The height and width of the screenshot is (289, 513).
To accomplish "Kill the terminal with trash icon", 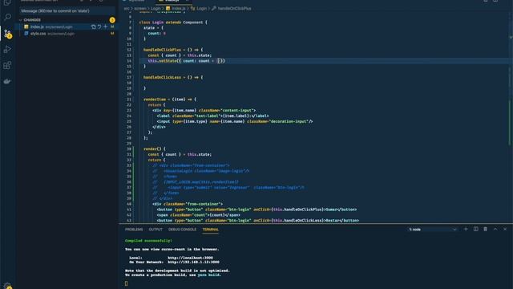I will click(485, 230).
